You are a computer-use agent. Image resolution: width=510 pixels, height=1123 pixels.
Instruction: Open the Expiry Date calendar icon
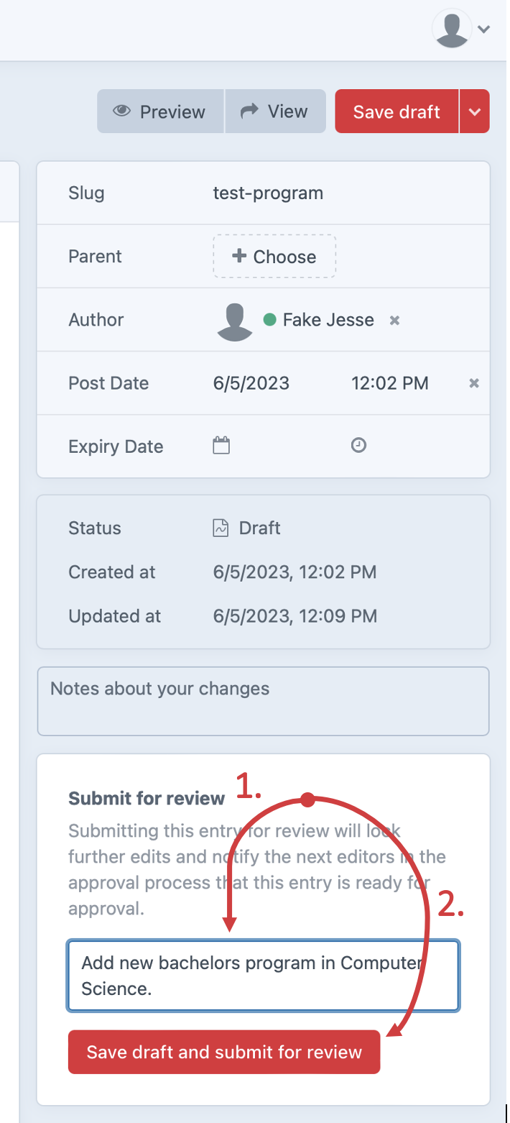pos(221,446)
